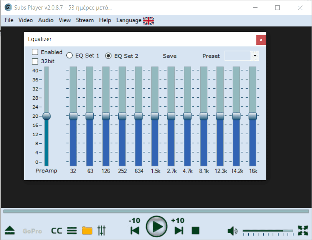Click the Save button in Equalizer
This screenshot has height=240, width=312.
pyautogui.click(x=170, y=56)
